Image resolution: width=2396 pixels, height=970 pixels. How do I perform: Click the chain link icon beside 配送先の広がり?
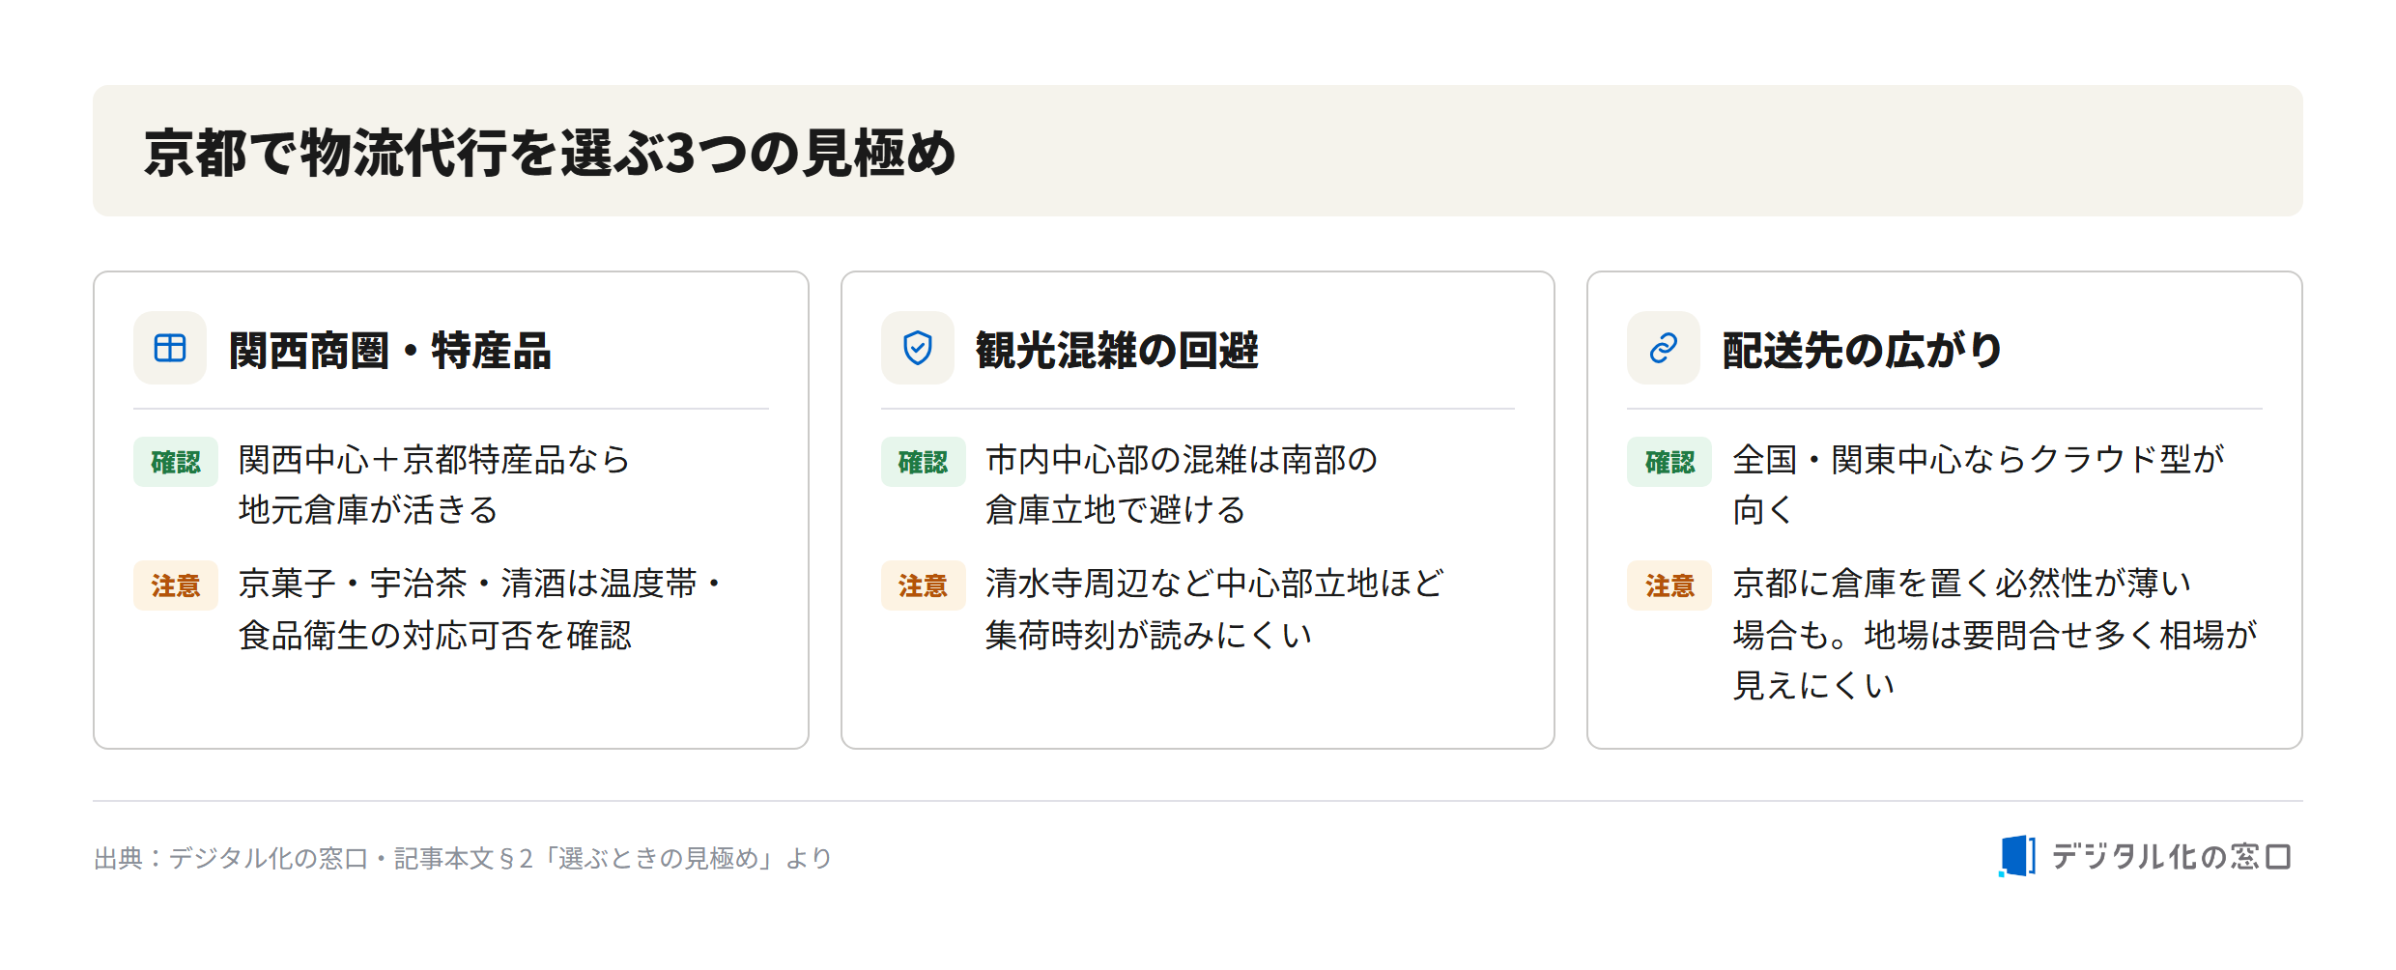point(1663,348)
